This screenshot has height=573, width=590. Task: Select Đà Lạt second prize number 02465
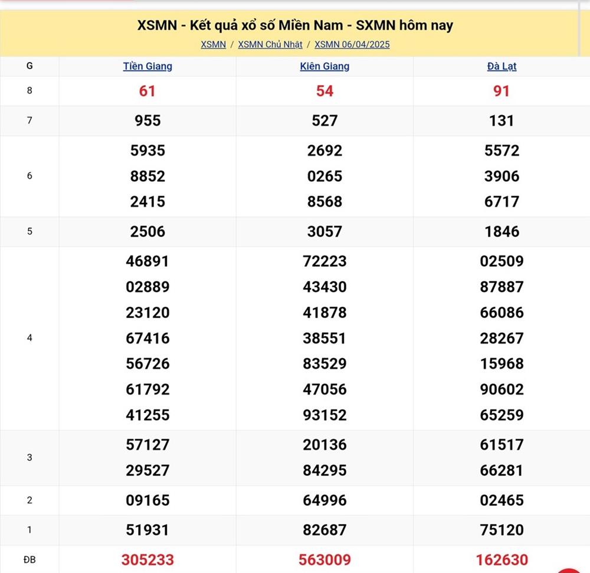[501, 500]
